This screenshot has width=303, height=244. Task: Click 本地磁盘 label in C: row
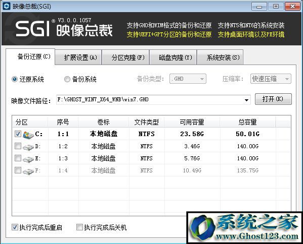[104, 134]
